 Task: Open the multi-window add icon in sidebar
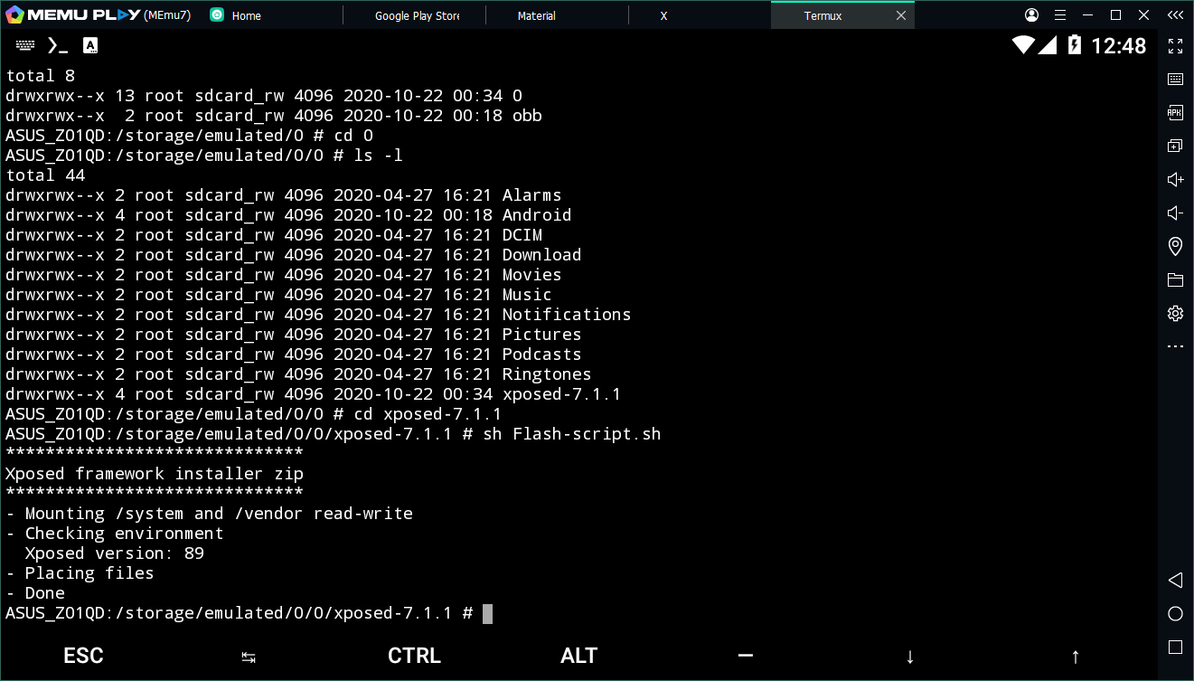tap(1175, 146)
